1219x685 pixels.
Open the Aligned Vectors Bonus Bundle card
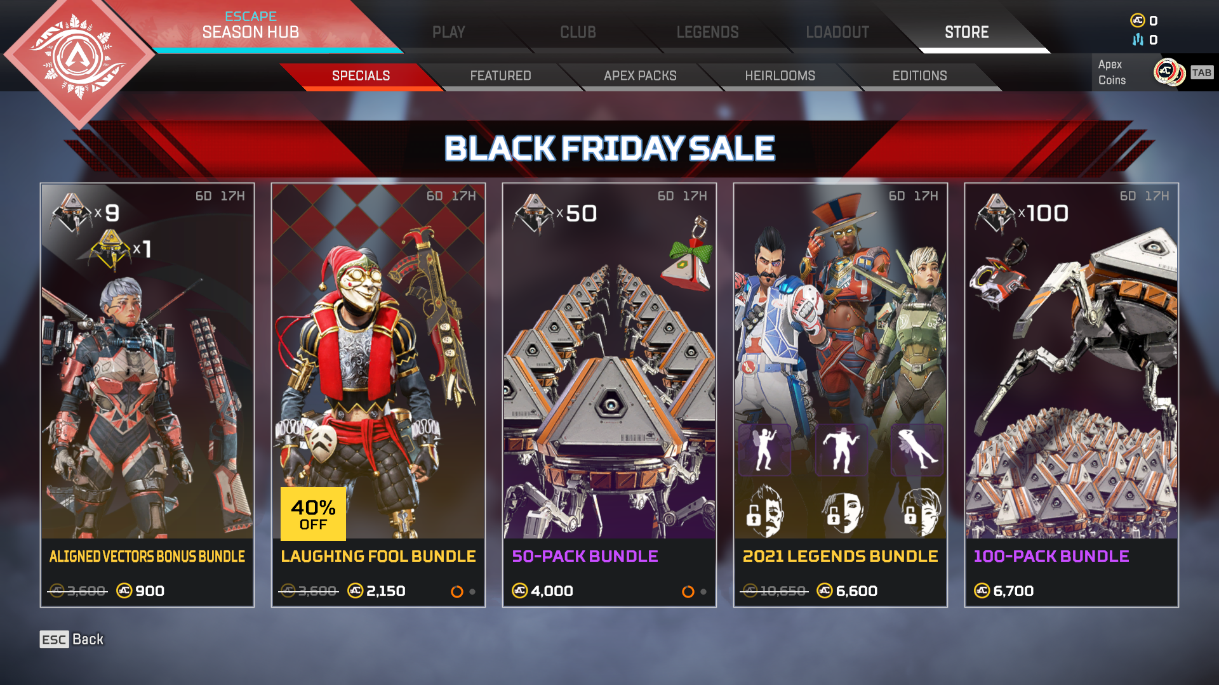tap(147, 395)
